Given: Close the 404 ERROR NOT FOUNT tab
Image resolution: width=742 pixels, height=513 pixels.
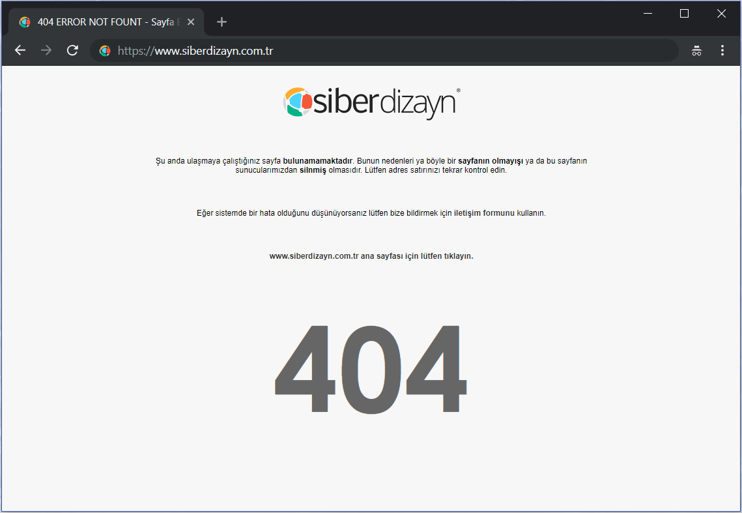Looking at the screenshot, I should click(x=191, y=22).
